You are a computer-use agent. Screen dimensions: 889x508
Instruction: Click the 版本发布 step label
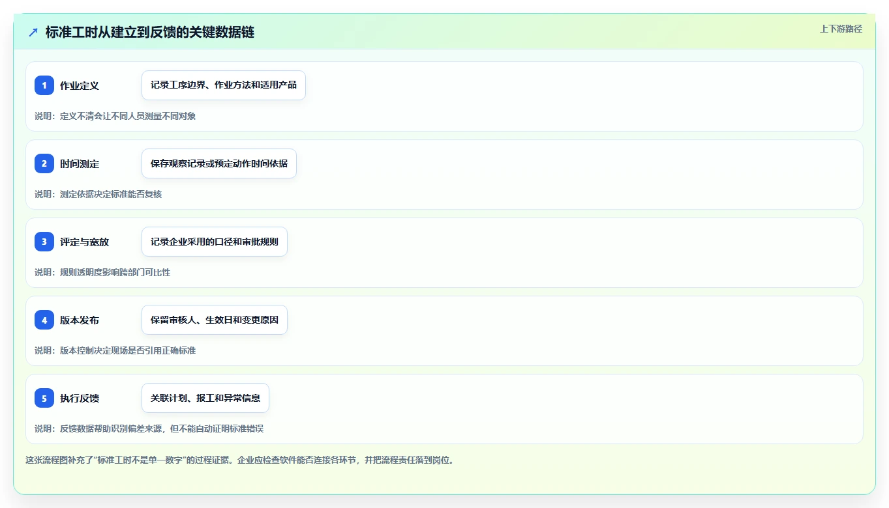click(80, 320)
